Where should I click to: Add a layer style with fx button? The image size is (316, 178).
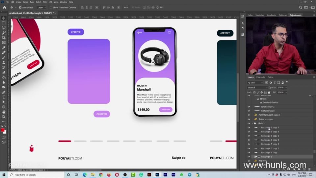(284, 169)
